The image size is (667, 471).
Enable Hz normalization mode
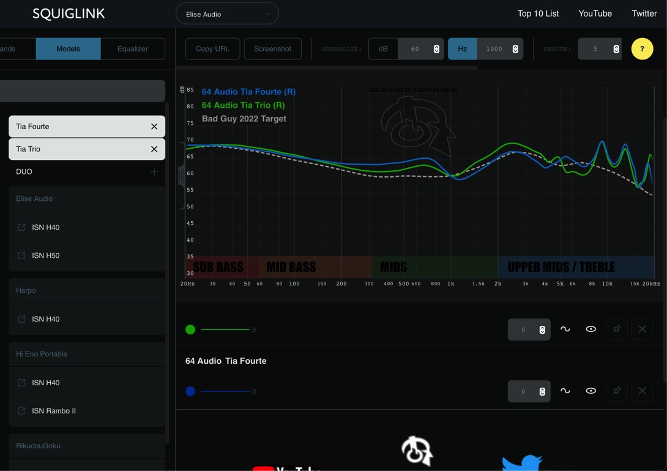(x=462, y=49)
